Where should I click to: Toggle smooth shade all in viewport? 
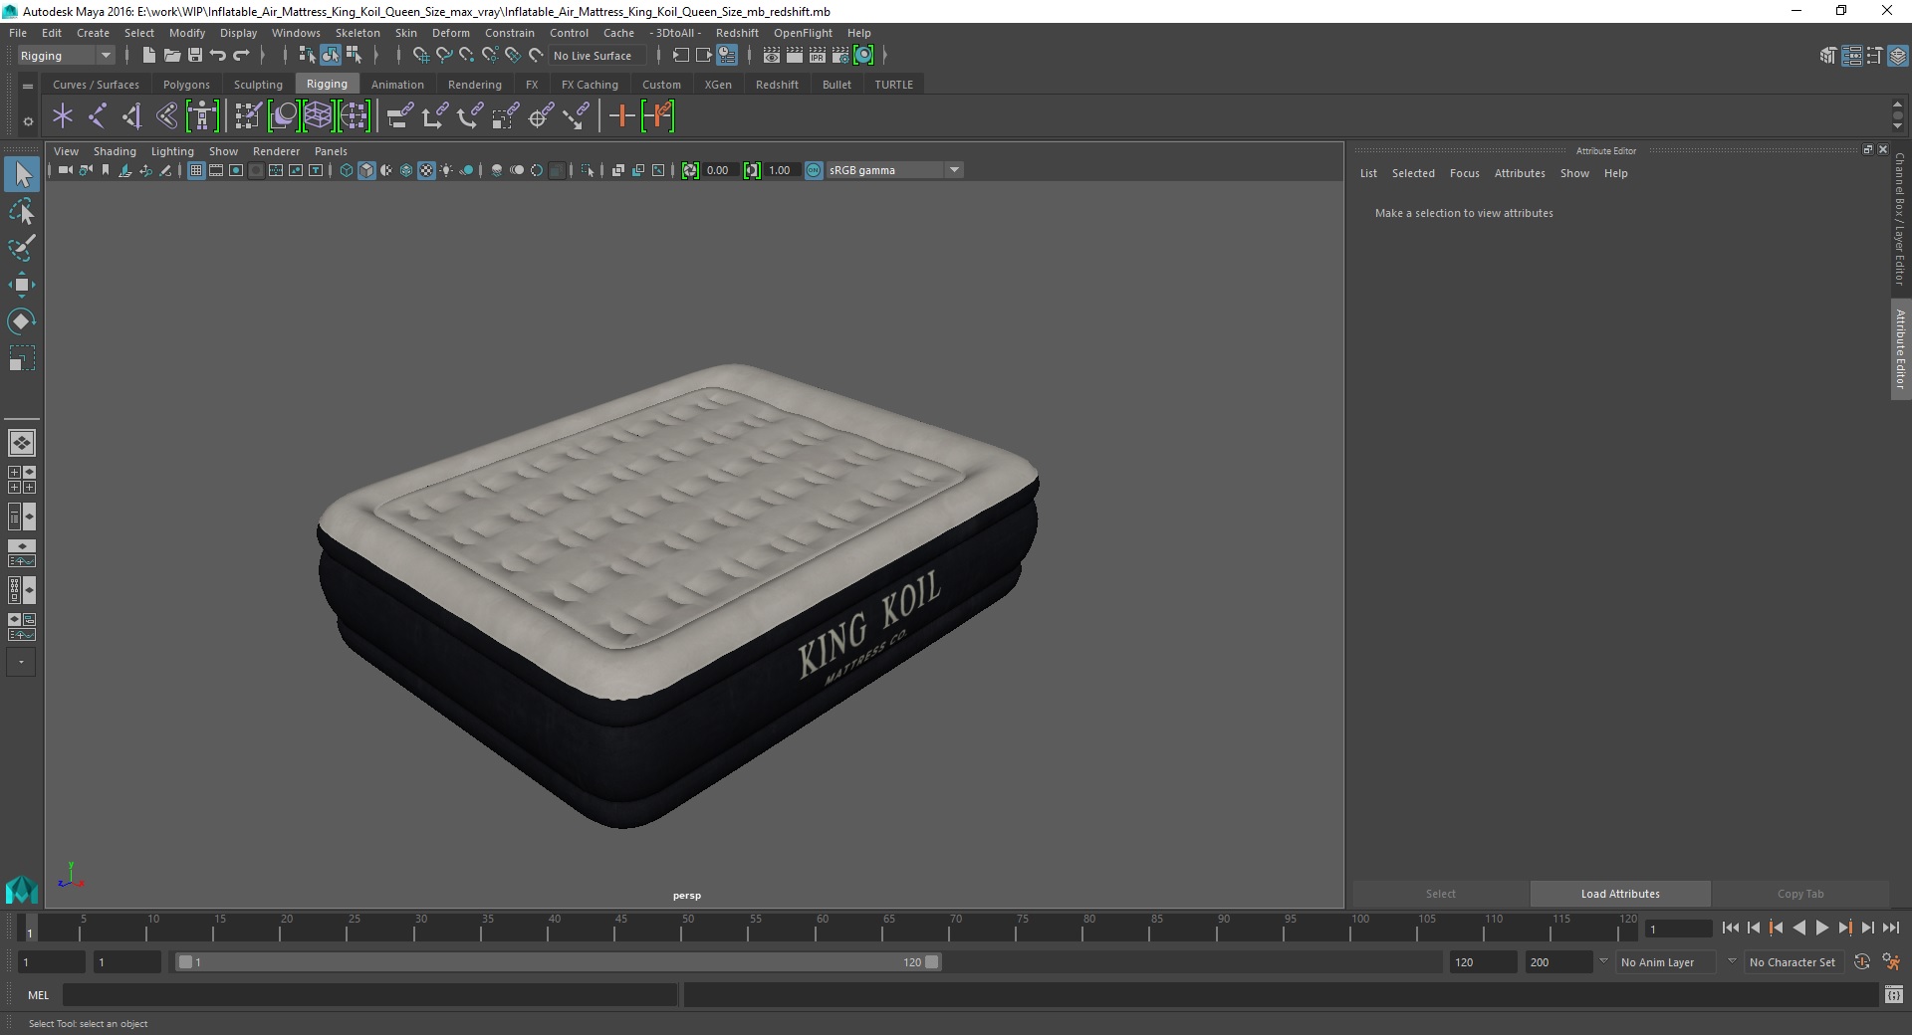pos(366,170)
